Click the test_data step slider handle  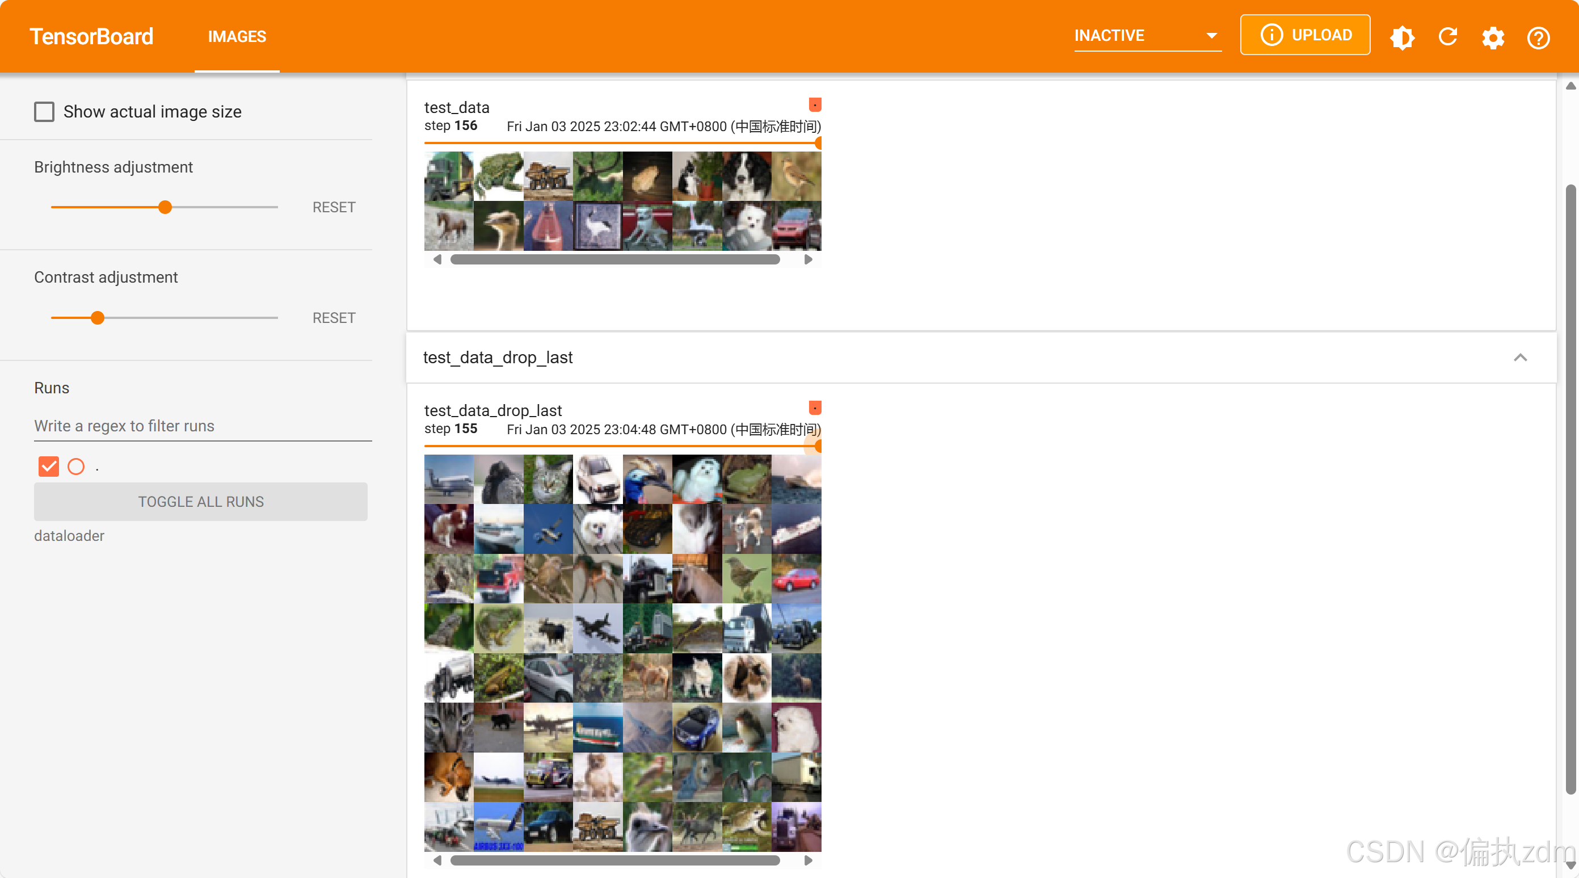[x=818, y=144]
